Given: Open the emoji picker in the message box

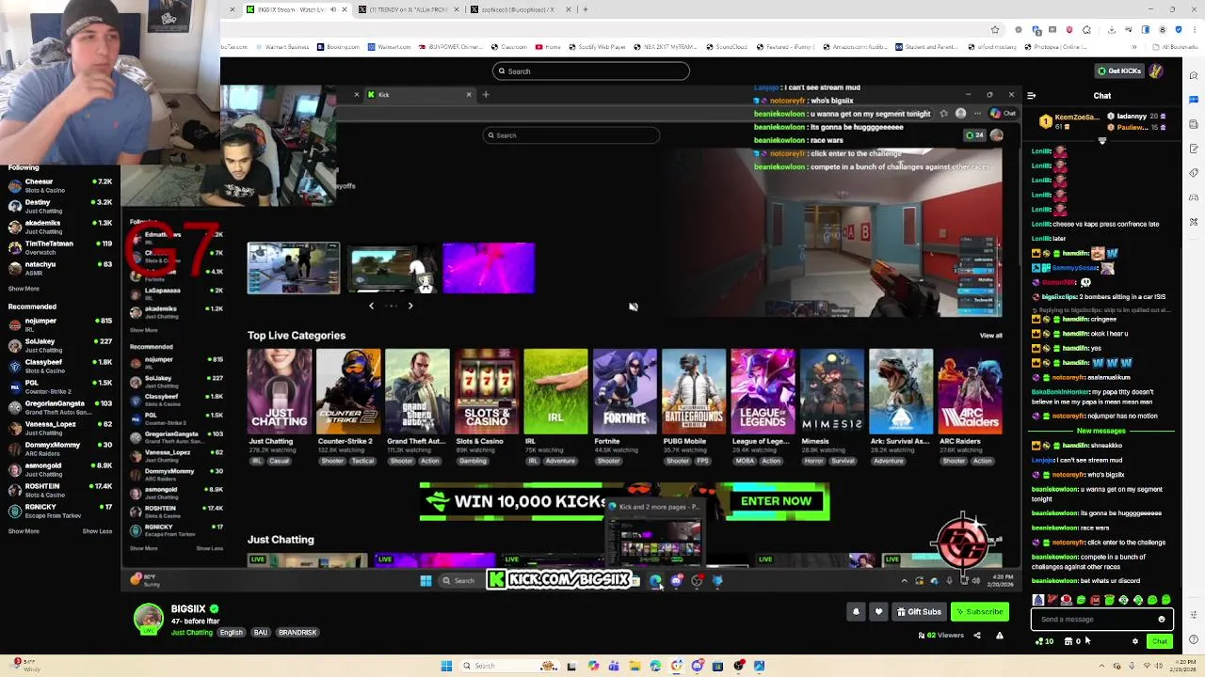Looking at the screenshot, I should click(1161, 620).
